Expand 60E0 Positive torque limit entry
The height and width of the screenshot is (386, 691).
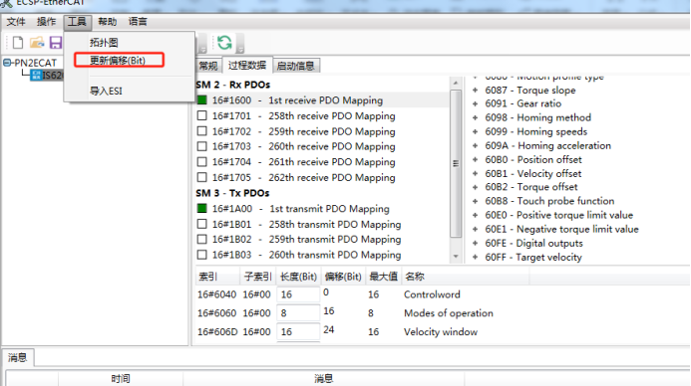tap(475, 215)
